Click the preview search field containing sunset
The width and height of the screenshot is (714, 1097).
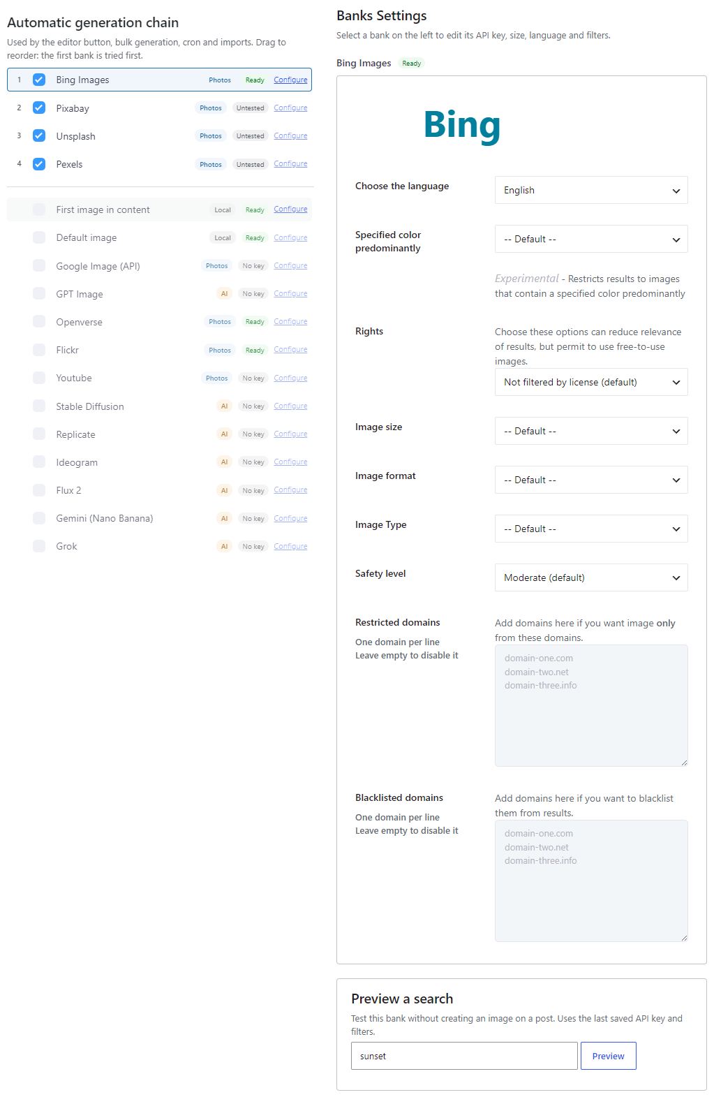click(x=464, y=1056)
